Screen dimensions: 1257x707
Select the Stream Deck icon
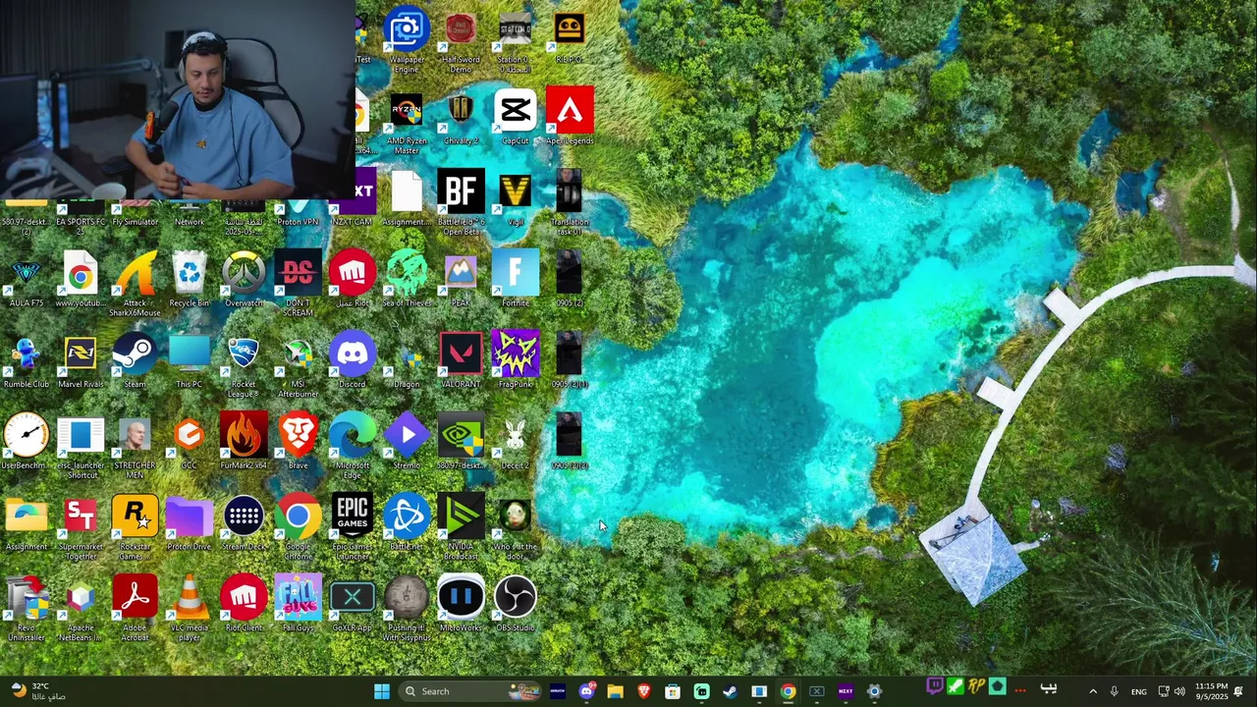click(x=244, y=522)
